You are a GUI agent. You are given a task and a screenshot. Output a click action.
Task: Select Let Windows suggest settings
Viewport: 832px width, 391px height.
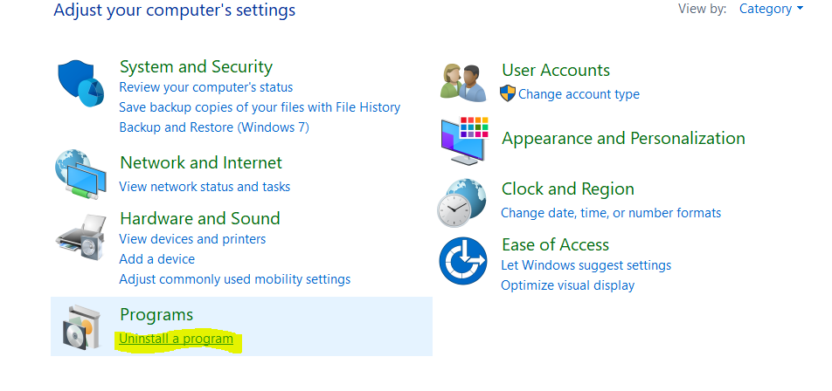point(586,265)
